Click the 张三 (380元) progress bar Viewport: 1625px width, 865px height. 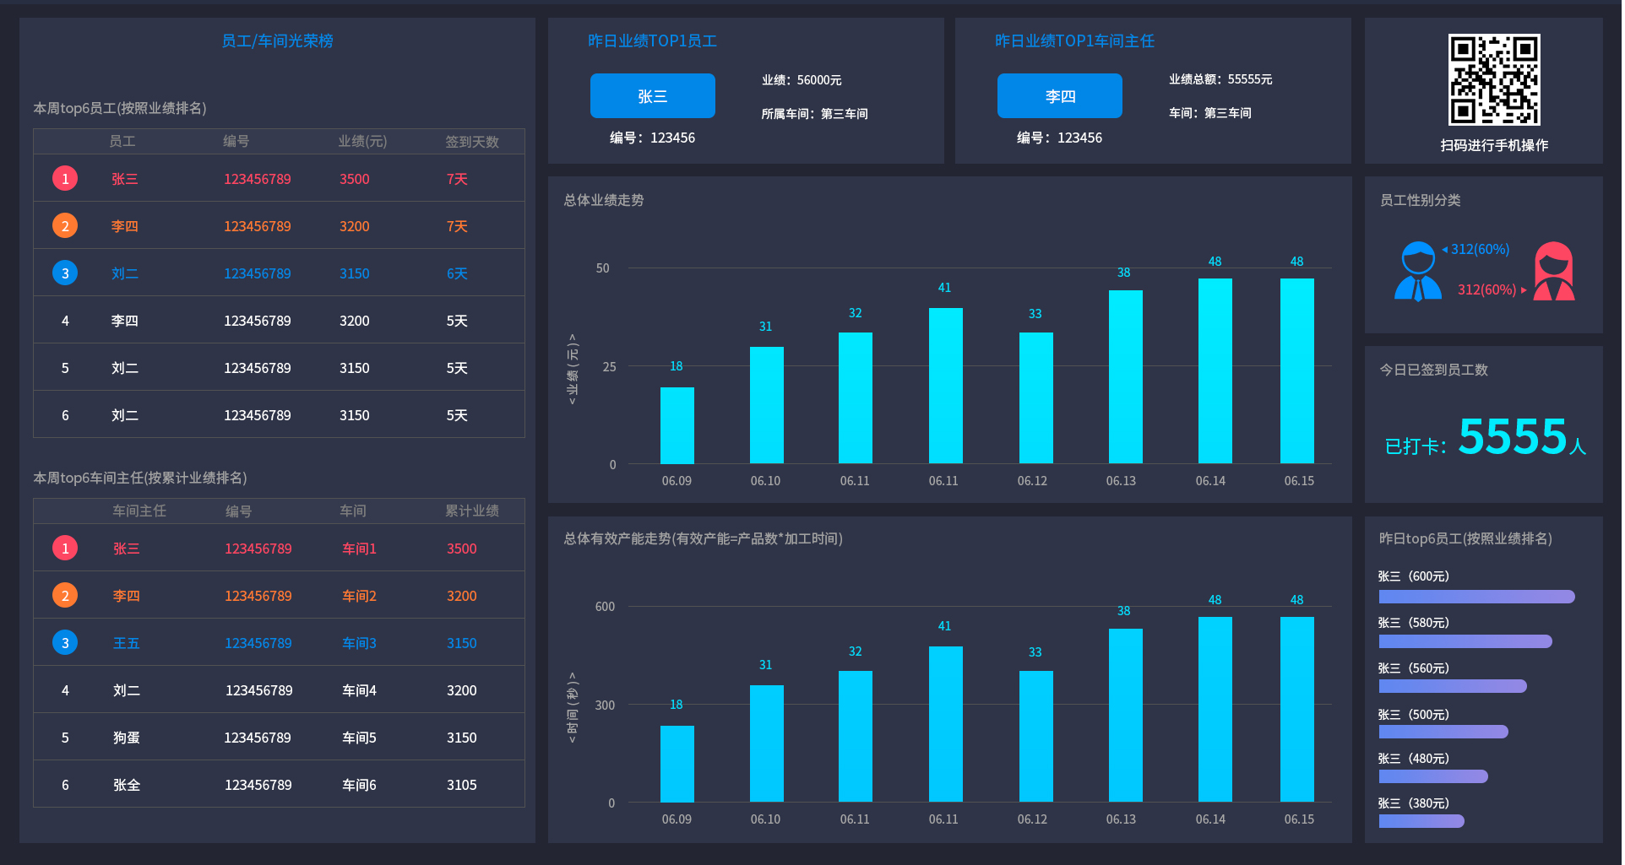1421,821
